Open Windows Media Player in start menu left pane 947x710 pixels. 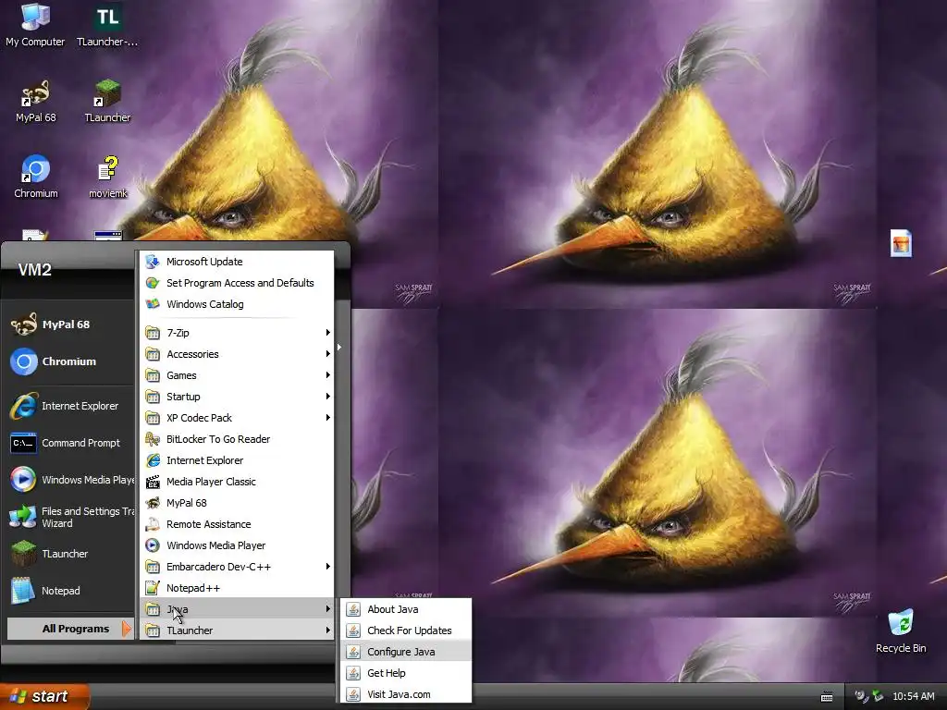tap(70, 480)
